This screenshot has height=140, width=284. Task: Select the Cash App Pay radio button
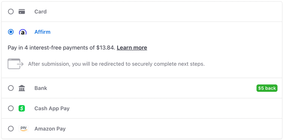[x=11, y=108]
